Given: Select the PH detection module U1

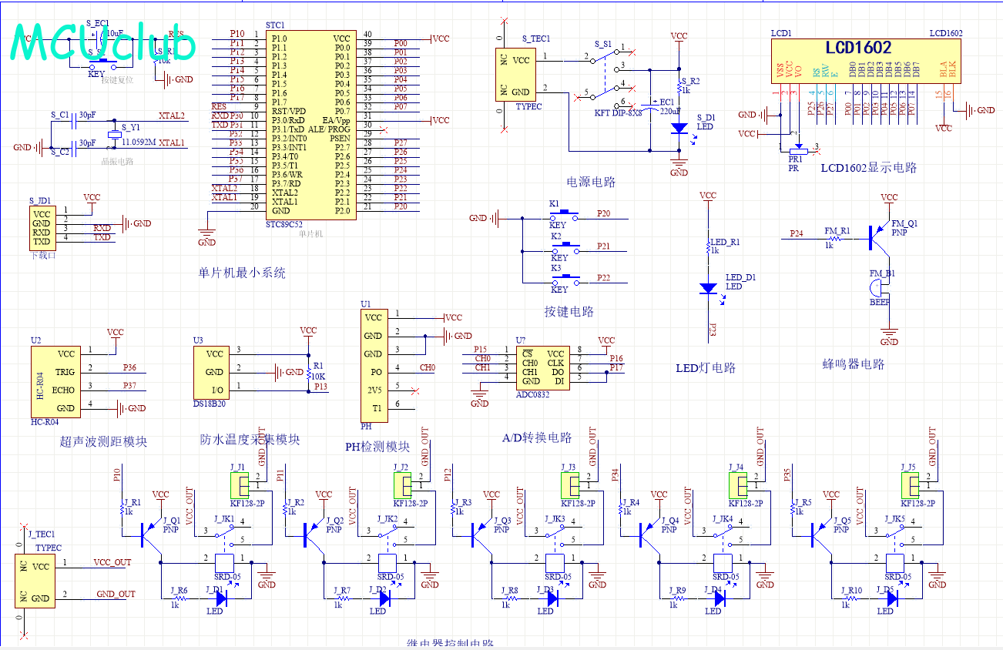Looking at the screenshot, I should (373, 362).
